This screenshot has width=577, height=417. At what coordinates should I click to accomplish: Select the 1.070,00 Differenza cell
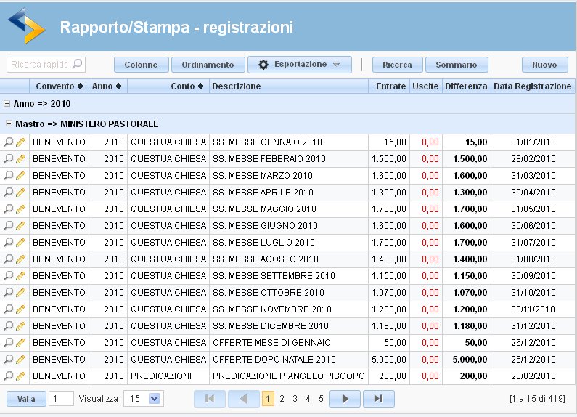467,292
